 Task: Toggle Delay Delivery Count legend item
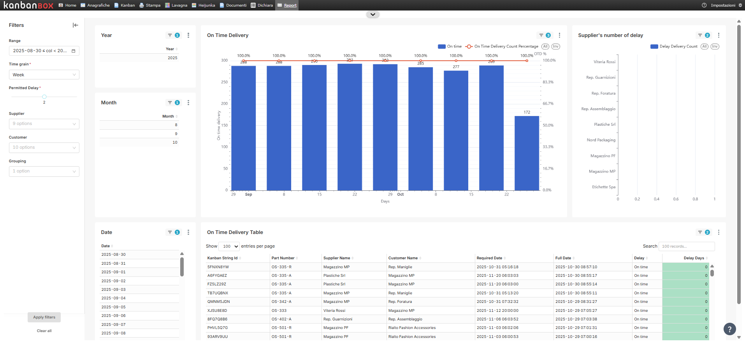coord(674,46)
